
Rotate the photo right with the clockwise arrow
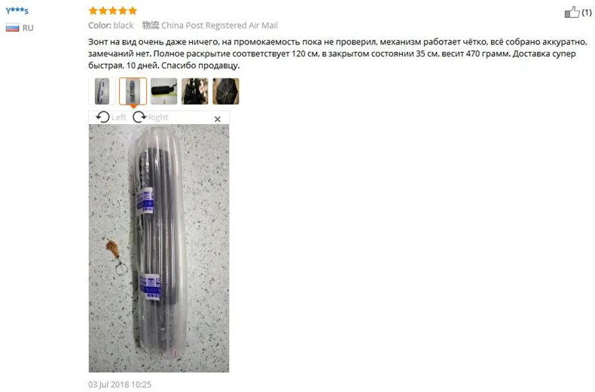139,117
